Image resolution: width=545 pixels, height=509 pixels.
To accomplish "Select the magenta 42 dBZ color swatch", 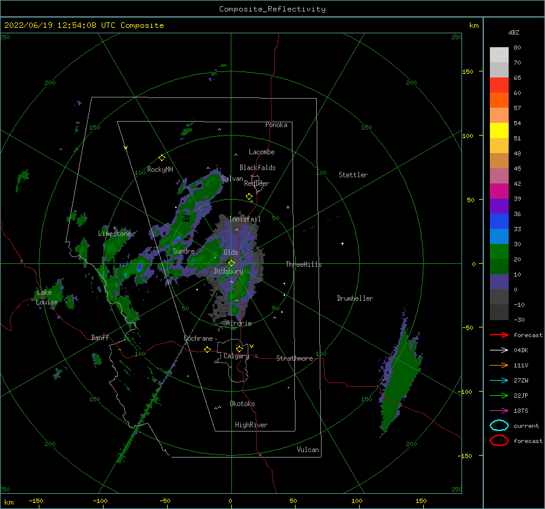I will 499,191.
